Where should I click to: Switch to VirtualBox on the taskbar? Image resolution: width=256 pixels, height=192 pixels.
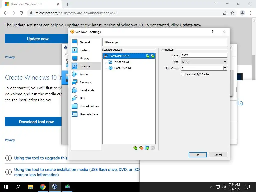click(x=55, y=187)
